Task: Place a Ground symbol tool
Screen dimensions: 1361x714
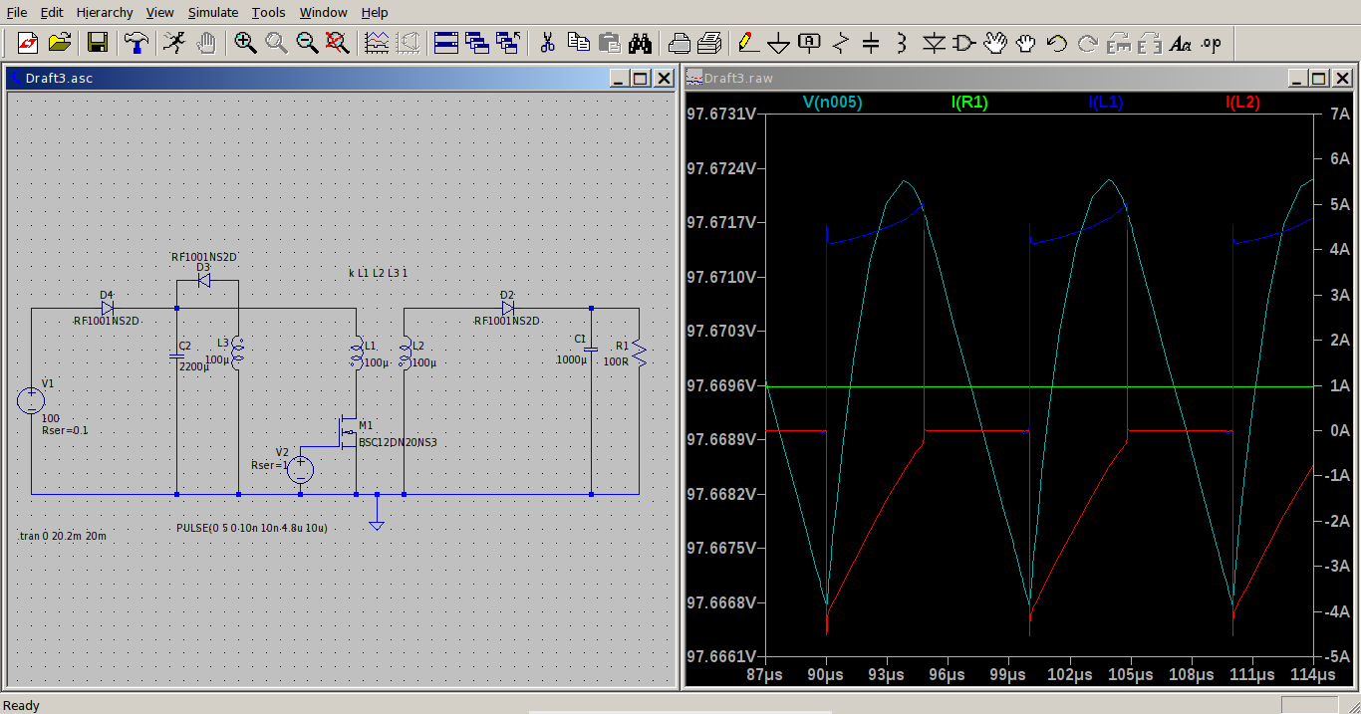Action: [778, 42]
